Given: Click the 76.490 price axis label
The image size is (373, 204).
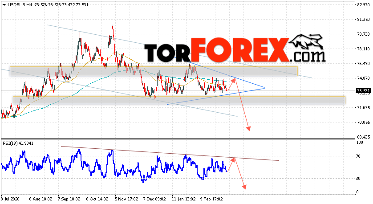Looking at the screenshot, I should click(364, 64).
